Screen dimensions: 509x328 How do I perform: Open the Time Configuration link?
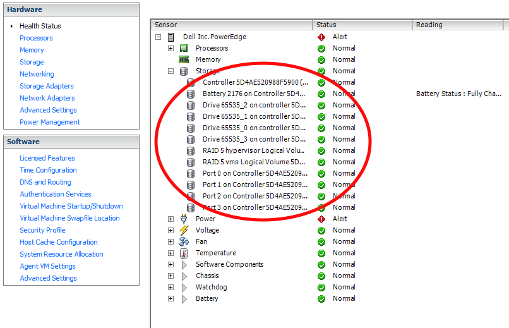(x=48, y=170)
